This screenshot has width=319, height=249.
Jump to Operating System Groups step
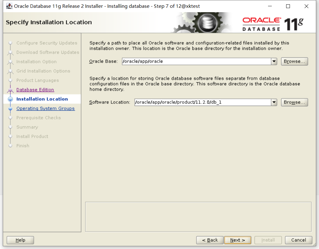[46, 108]
